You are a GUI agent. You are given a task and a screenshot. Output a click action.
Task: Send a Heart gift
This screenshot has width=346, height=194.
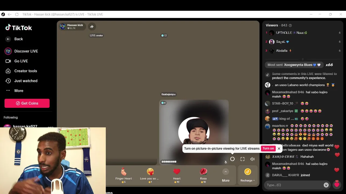177,175
